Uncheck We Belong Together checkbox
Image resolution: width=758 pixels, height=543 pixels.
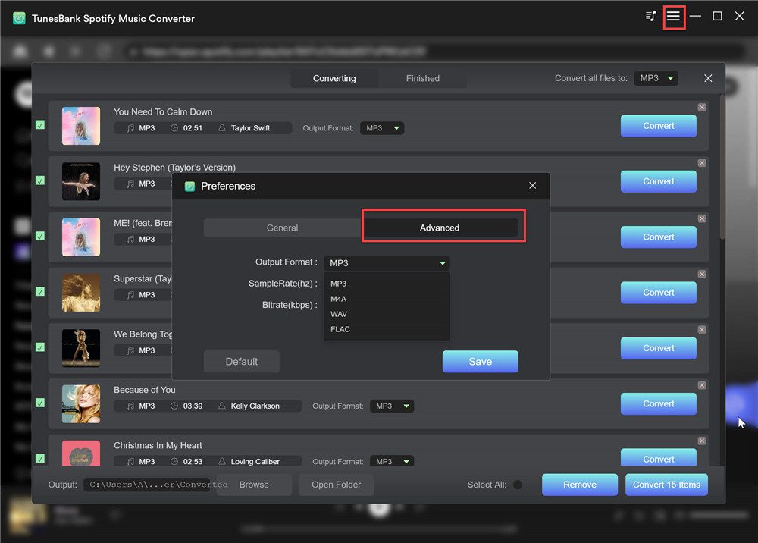coord(40,347)
